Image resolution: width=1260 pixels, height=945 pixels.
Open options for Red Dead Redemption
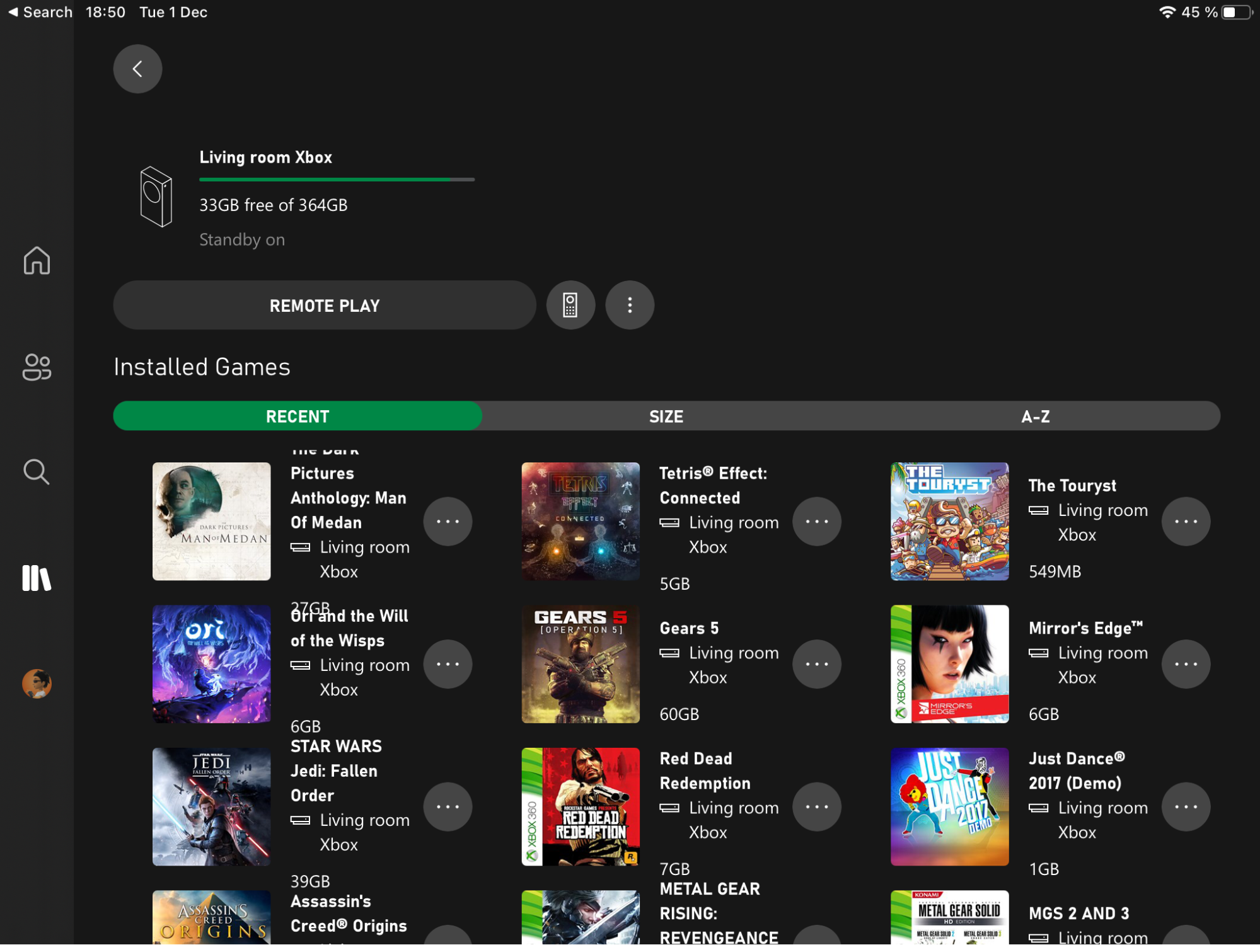pos(817,807)
